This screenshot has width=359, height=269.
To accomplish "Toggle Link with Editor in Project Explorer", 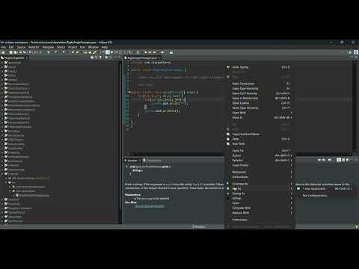I will (x=96, y=58).
